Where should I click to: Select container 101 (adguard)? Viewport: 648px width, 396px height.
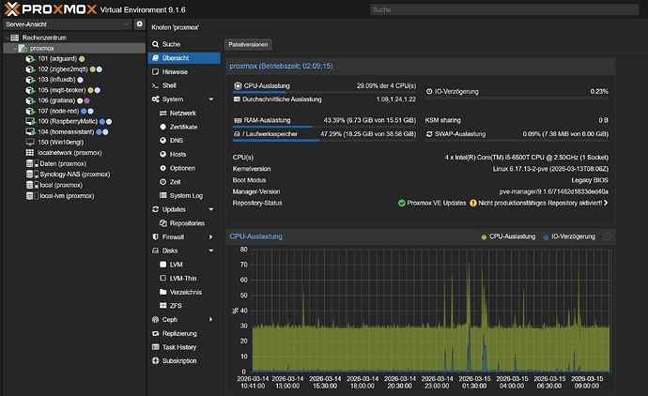(x=57, y=58)
